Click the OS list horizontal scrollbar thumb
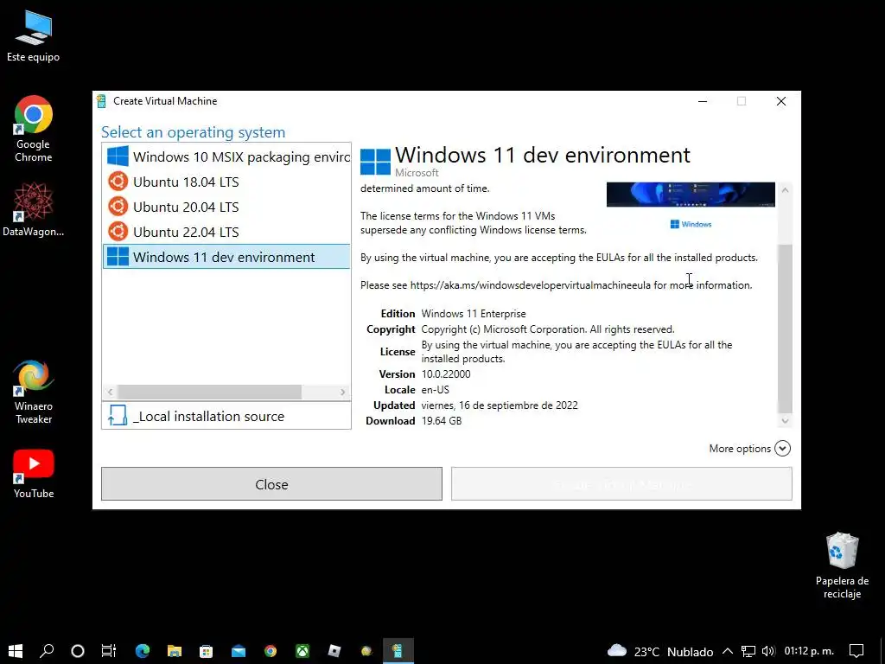The height and width of the screenshot is (664, 885). 209,392
